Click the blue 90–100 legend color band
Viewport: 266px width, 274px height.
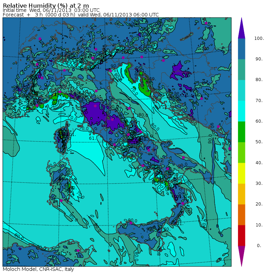point(241,49)
